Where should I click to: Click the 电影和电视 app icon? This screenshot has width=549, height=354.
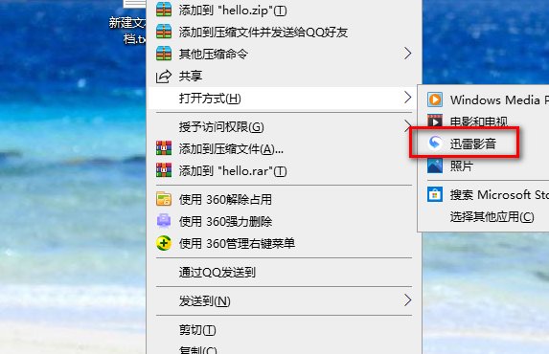435,121
